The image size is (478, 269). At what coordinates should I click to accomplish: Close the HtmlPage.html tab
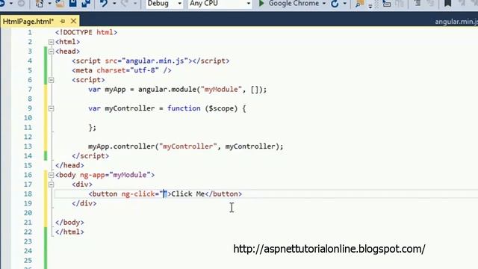(73, 22)
